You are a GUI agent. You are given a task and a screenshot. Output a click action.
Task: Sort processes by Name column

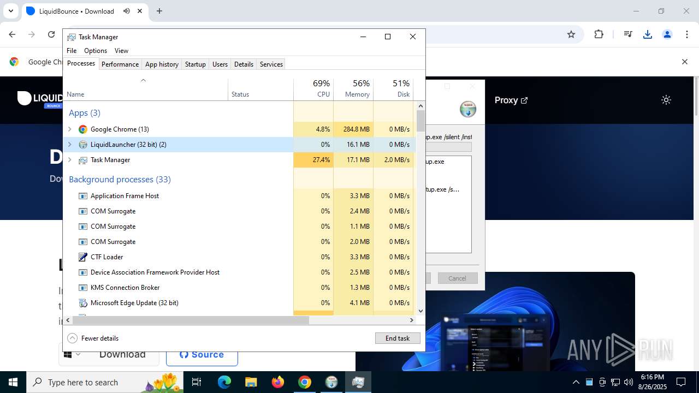(146, 89)
